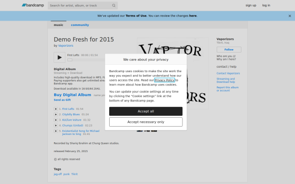Screen dimensions: 295x184
Task: Open Chumps (United) track link
Action: tap(73, 126)
